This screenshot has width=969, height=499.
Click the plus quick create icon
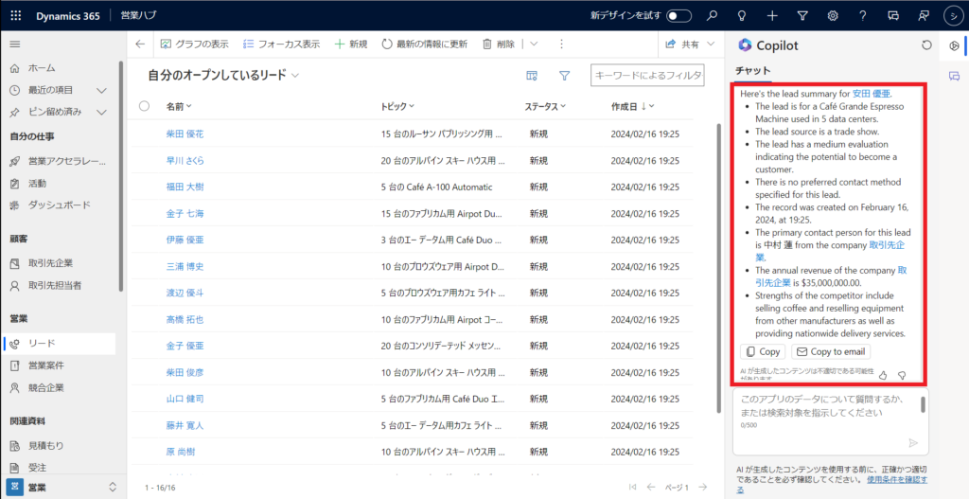[772, 15]
